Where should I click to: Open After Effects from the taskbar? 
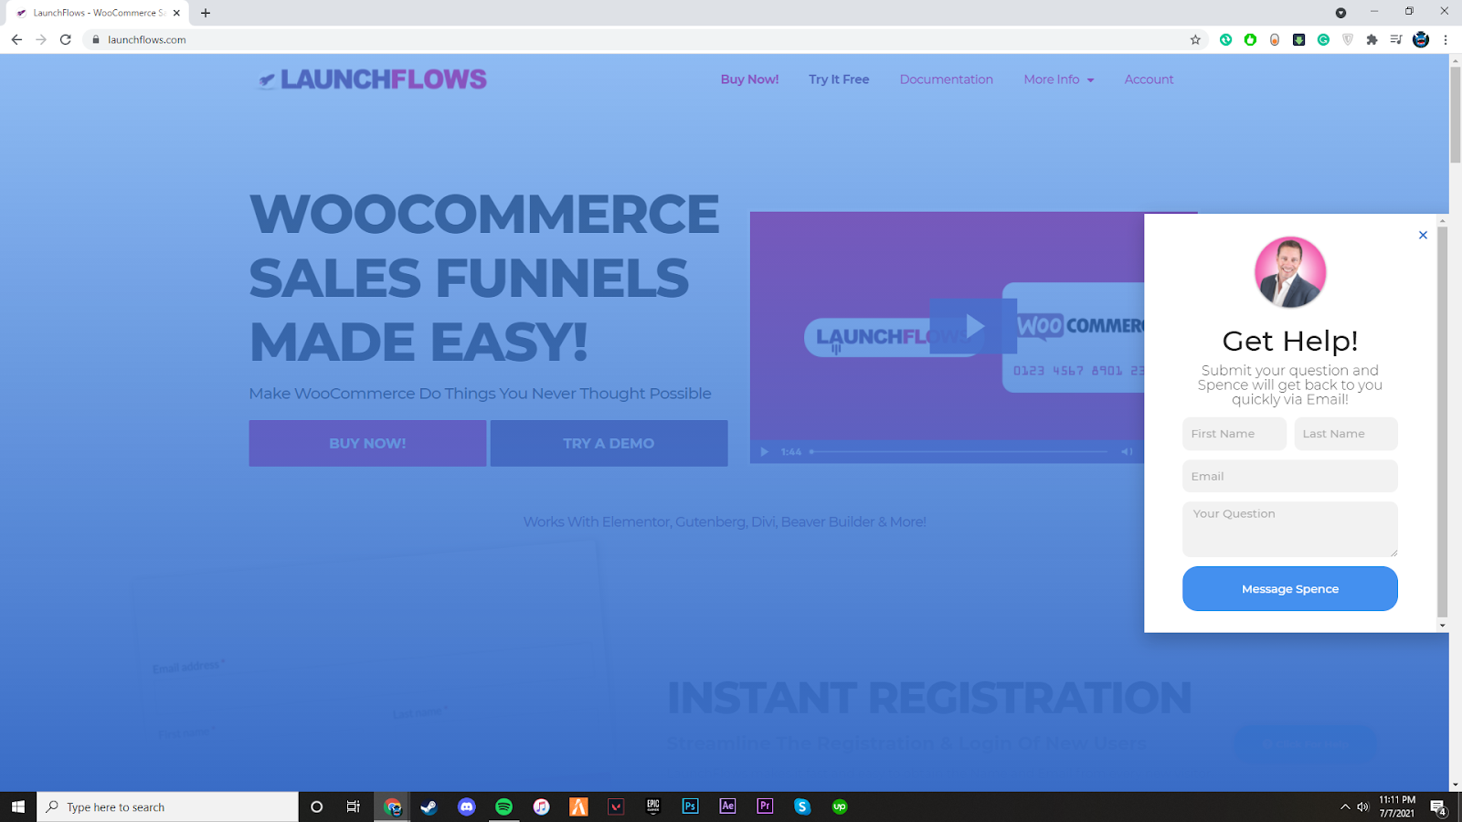click(727, 806)
